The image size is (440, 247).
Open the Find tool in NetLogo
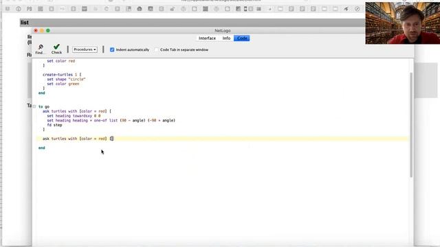[40, 49]
